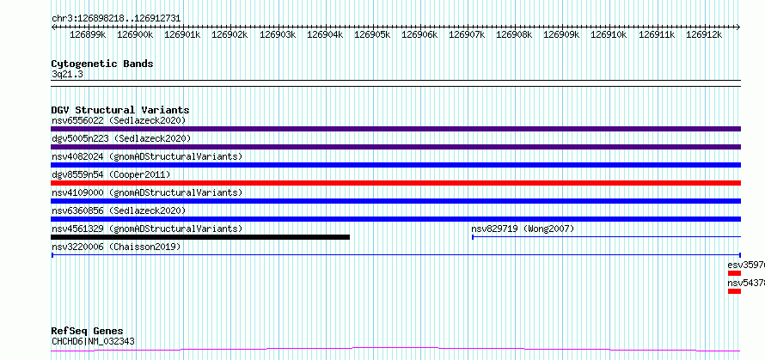The height and width of the screenshot is (360, 765).
Task: Click the esv3597 variant label
Action: tap(746, 265)
